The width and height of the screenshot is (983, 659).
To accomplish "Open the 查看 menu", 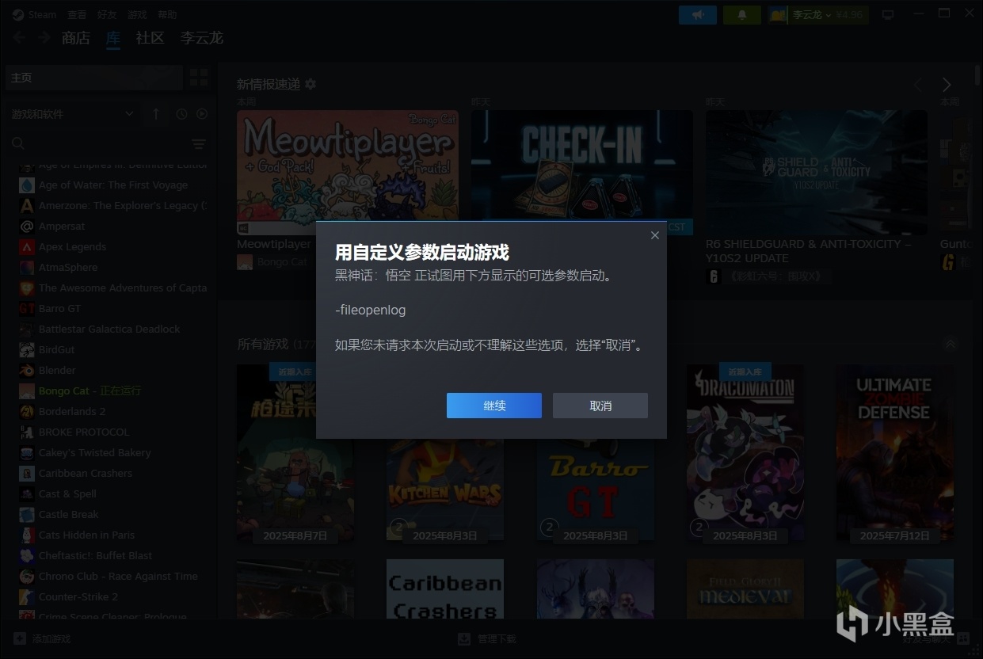I will (x=77, y=14).
